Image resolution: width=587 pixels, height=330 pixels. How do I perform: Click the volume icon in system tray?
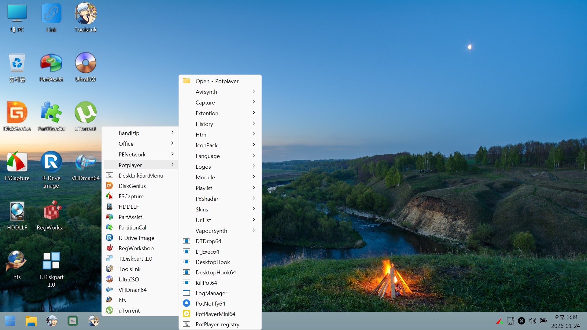click(532, 321)
